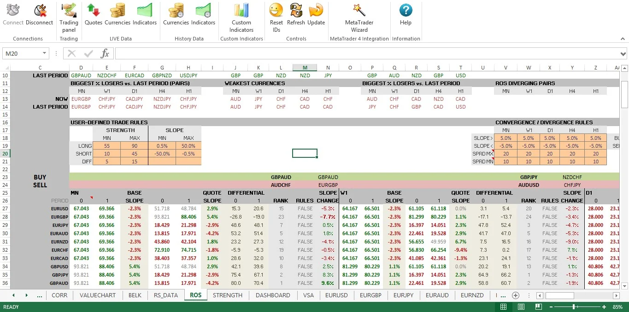The height and width of the screenshot is (312, 629).
Task: Click the Disconnect ribbon icon
Action: (39, 14)
